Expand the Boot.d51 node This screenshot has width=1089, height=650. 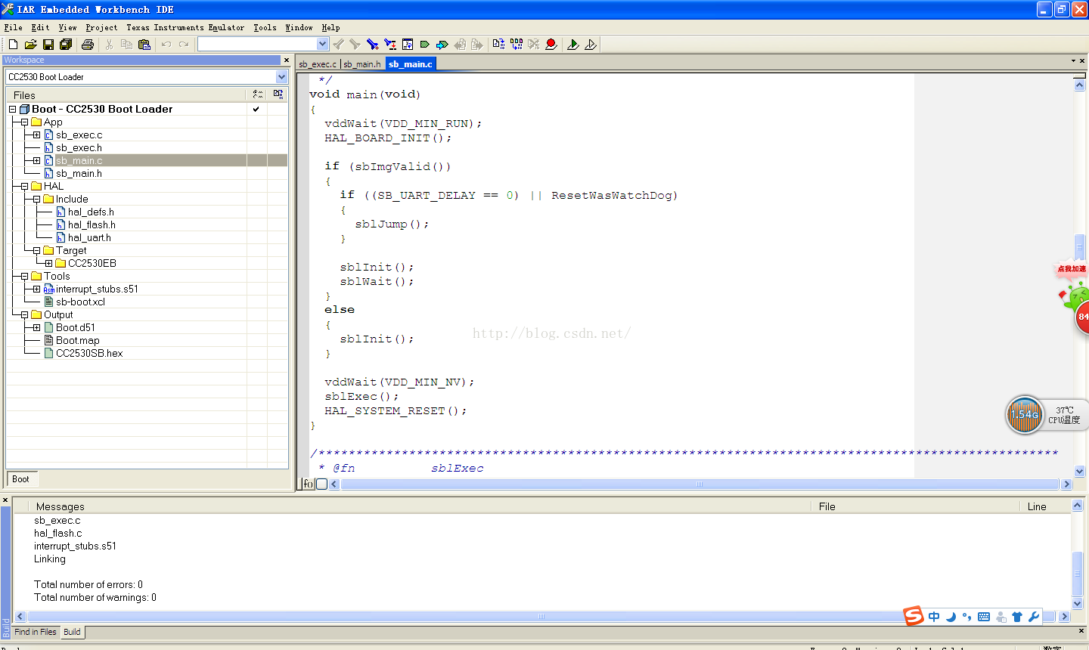point(36,327)
